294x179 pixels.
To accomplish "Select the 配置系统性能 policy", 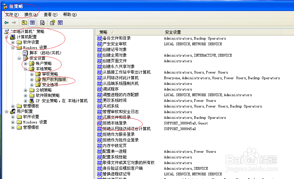I will click(x=115, y=157).
